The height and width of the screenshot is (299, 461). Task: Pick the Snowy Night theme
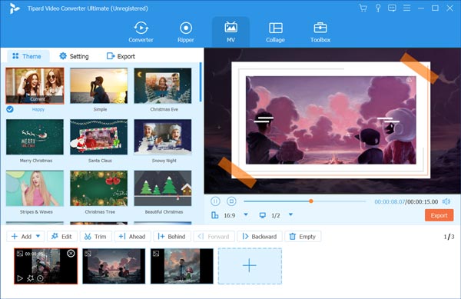tap(163, 137)
